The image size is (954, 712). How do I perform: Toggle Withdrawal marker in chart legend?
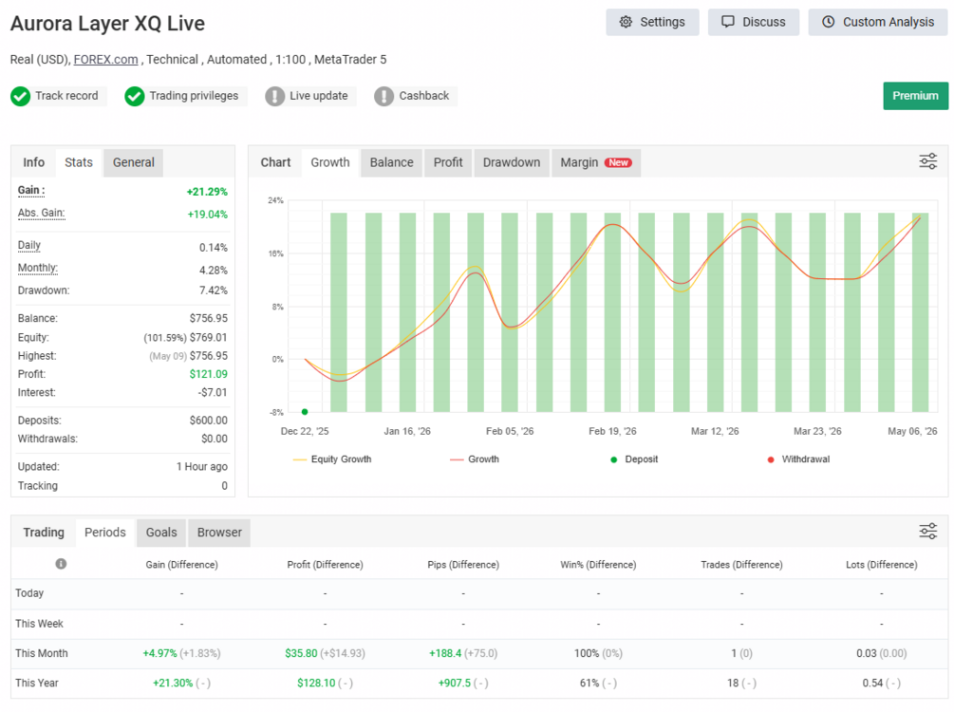tap(798, 459)
